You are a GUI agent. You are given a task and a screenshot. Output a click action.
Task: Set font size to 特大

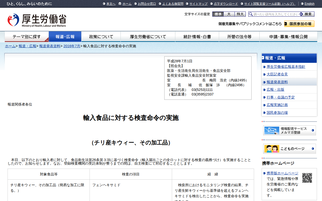pos(240,14)
